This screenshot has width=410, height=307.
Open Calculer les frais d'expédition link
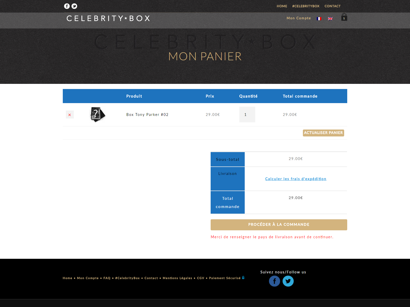click(296, 179)
